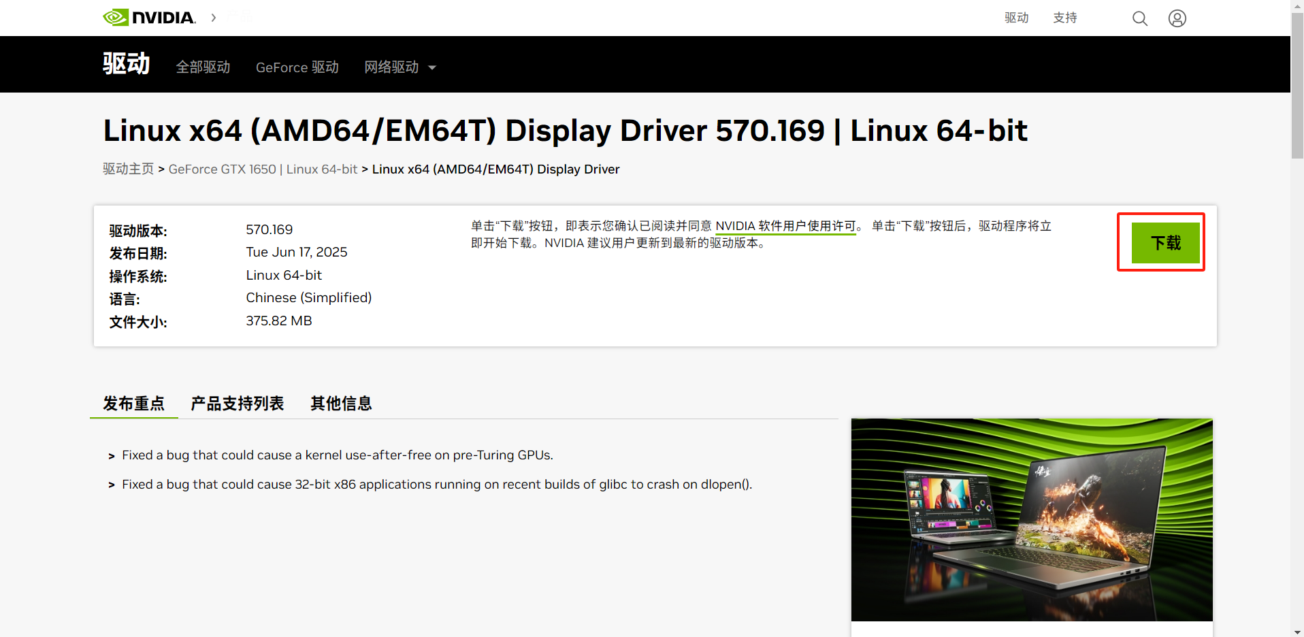
Task: Select GeForce 驱动 in the navigation bar
Action: (x=297, y=67)
